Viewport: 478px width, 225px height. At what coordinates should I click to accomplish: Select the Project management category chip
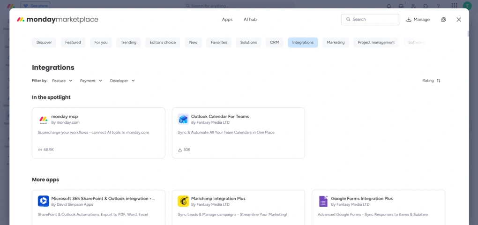[376, 42]
